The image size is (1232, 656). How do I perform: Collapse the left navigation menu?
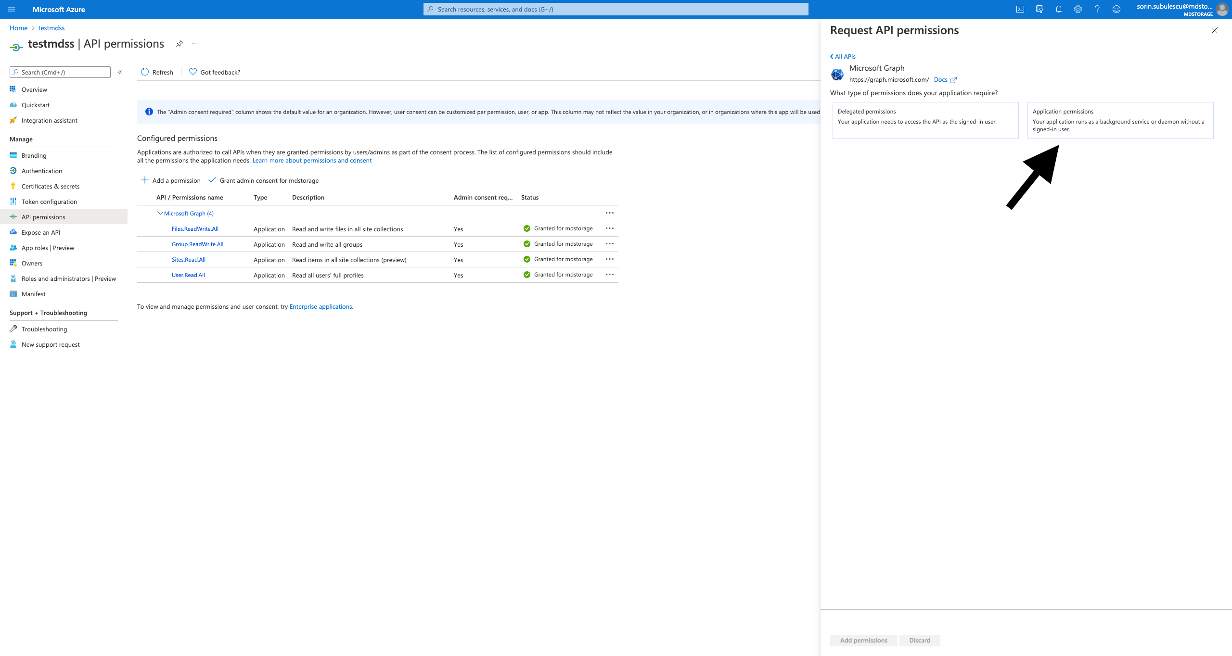click(120, 72)
